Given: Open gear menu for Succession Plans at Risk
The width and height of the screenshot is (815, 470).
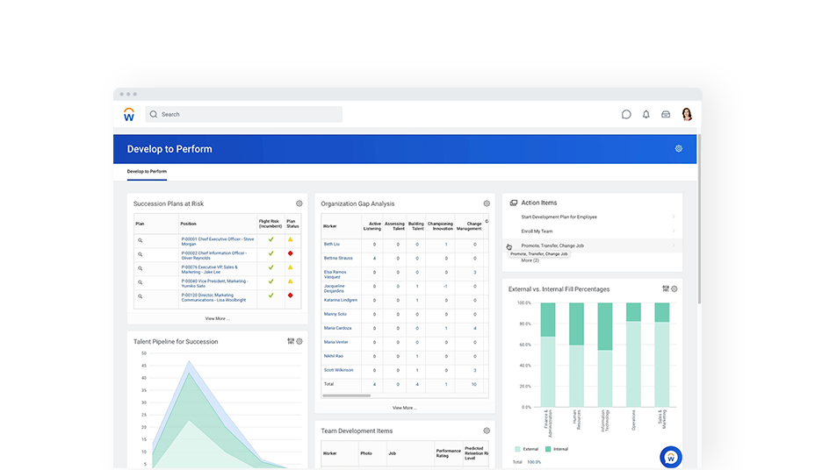Looking at the screenshot, I should (x=299, y=203).
